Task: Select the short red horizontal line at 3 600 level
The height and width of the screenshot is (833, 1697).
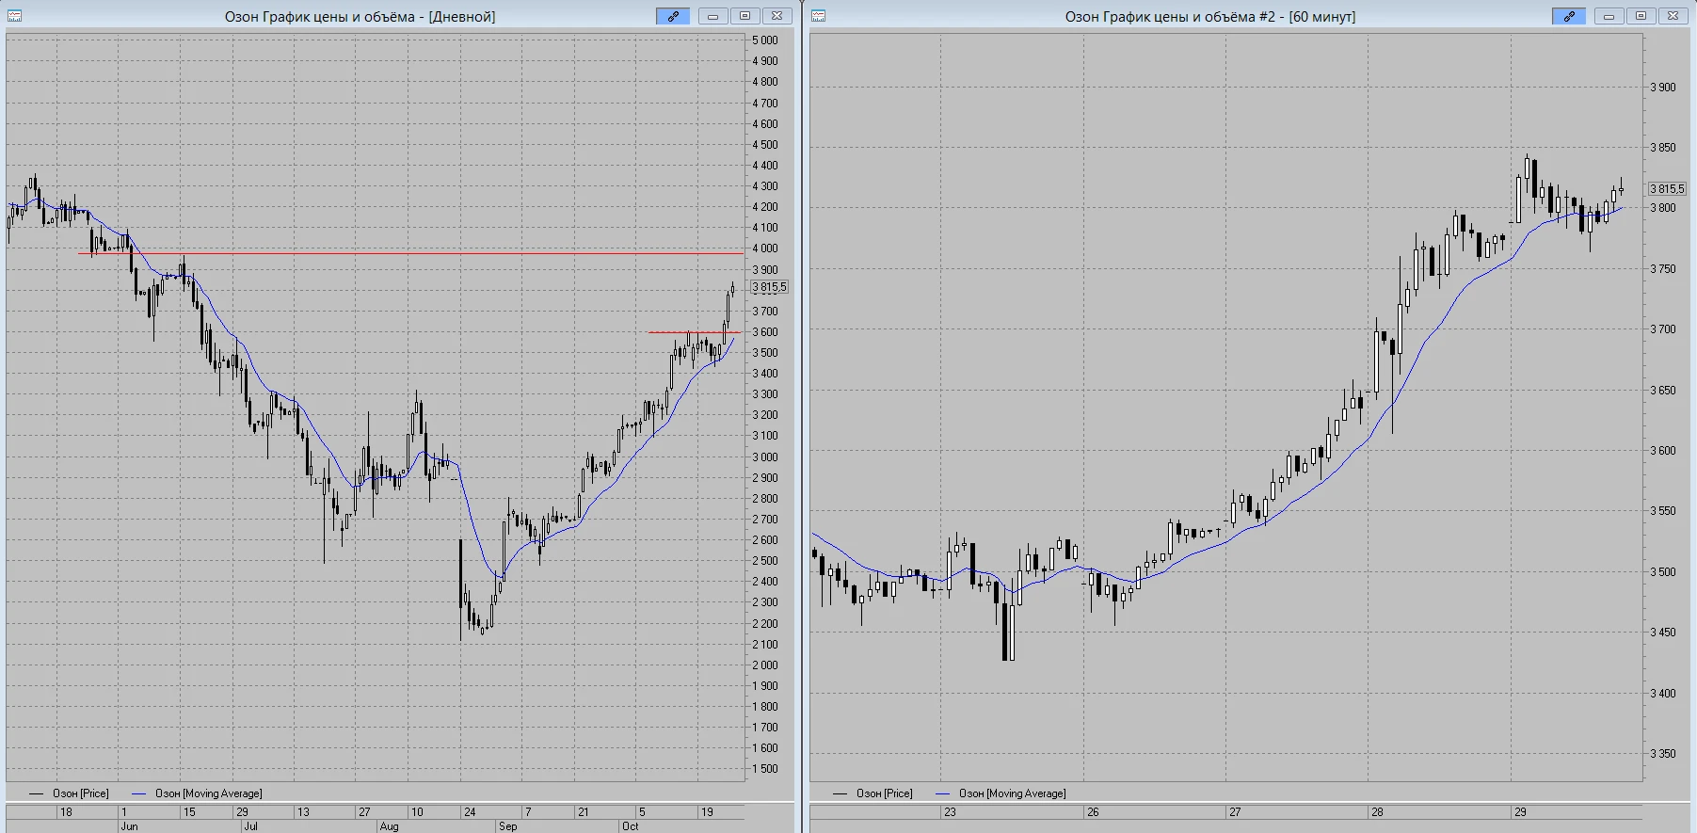Action: 695,332
